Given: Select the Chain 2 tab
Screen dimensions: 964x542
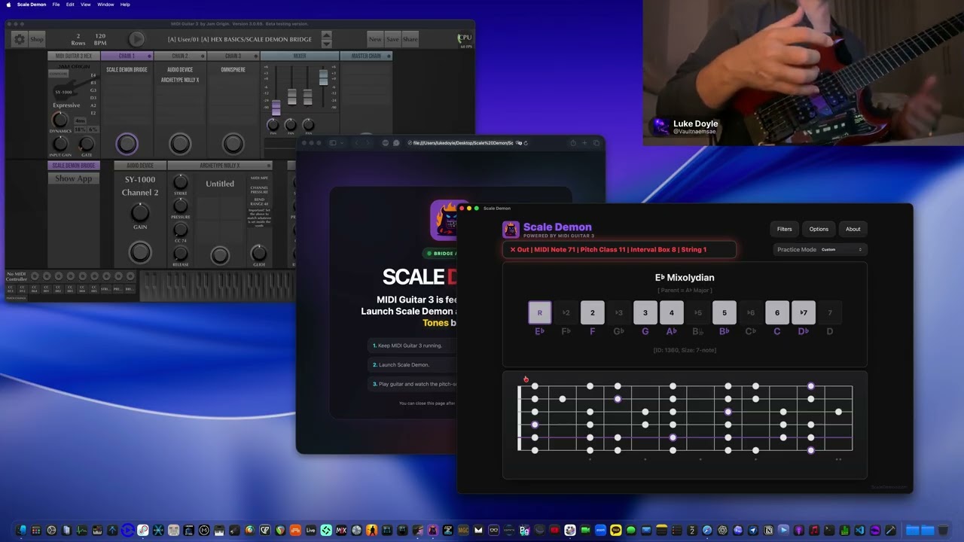Looking at the screenshot, I should click(180, 56).
